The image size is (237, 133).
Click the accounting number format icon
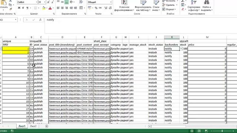(90, 8)
